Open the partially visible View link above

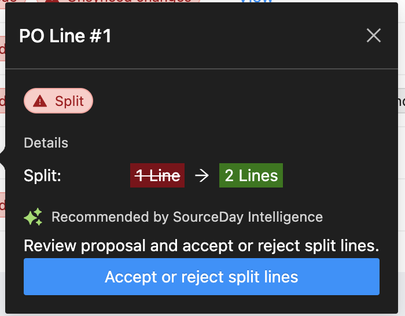(256, 1)
